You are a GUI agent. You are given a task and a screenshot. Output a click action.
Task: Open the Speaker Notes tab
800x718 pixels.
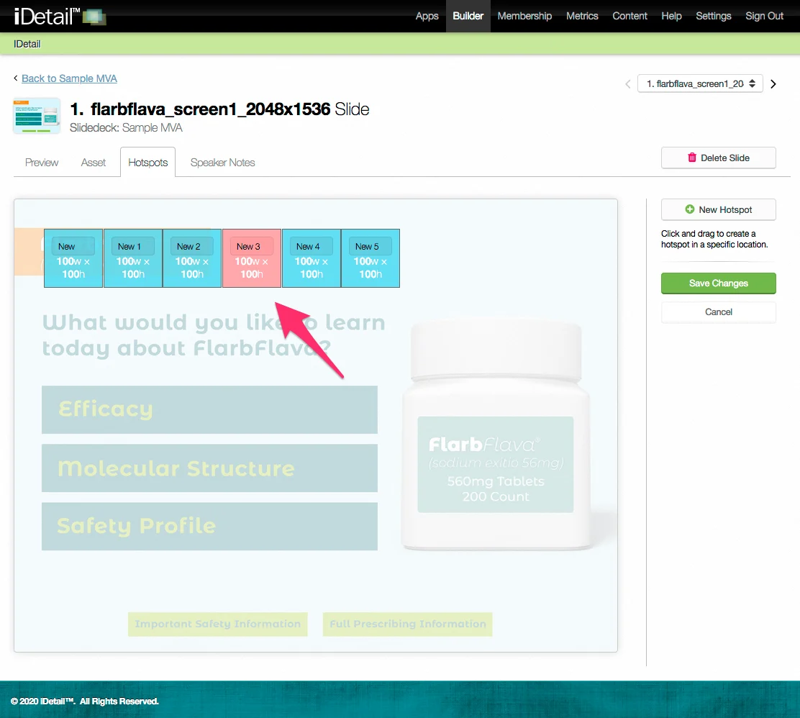(222, 163)
